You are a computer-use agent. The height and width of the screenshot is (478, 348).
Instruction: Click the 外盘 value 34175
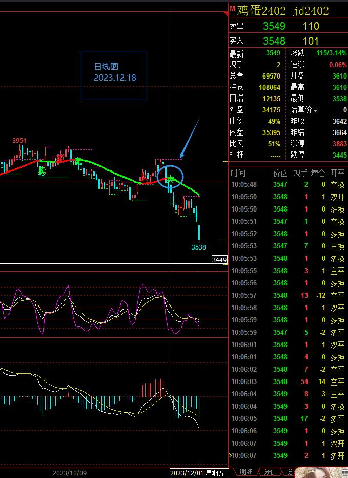(271, 110)
